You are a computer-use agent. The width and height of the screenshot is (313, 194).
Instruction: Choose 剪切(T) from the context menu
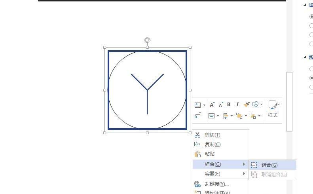tap(221, 135)
